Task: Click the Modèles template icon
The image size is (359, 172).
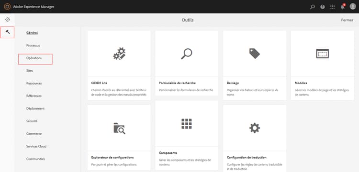Action: pos(322,54)
